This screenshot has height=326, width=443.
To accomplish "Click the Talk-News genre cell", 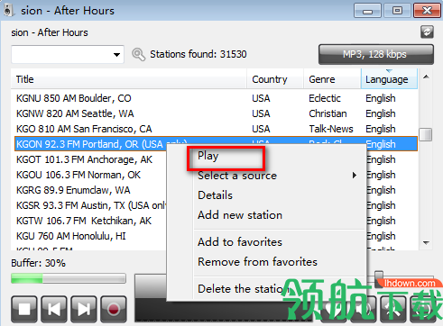I will 331,129.
